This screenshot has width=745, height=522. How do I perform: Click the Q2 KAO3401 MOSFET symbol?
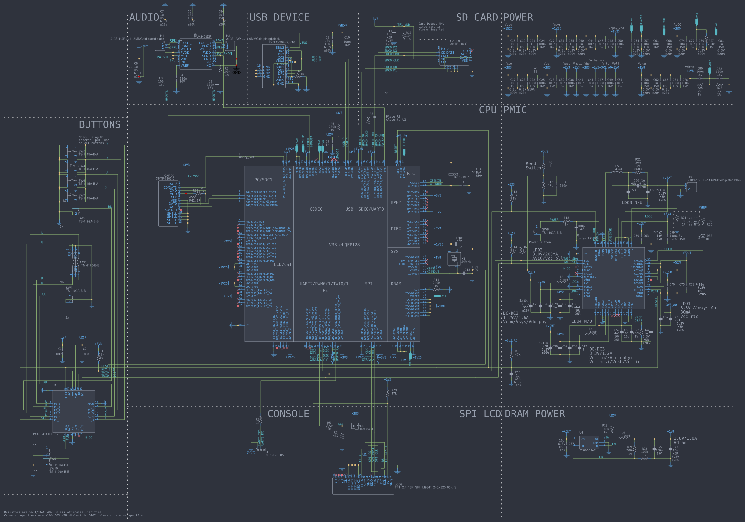[x=354, y=426]
